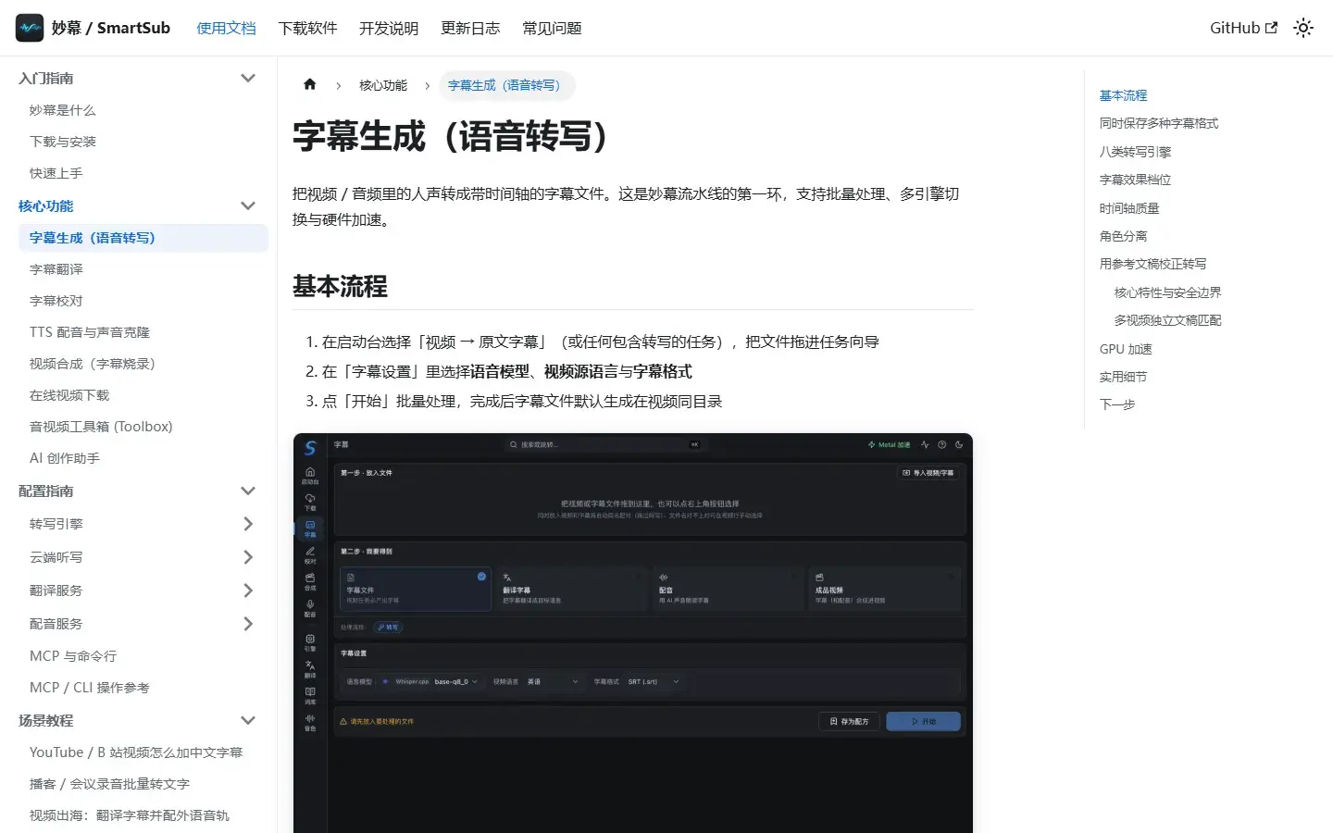This screenshot has height=833, width=1333.
Task: Jump to GPU 加速 in the page outline
Action: pyautogui.click(x=1126, y=349)
